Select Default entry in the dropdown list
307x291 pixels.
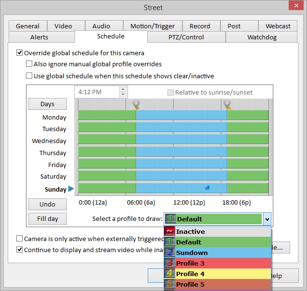point(217,242)
